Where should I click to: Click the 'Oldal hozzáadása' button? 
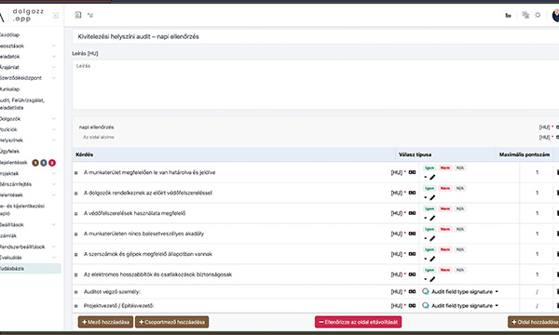click(534, 322)
